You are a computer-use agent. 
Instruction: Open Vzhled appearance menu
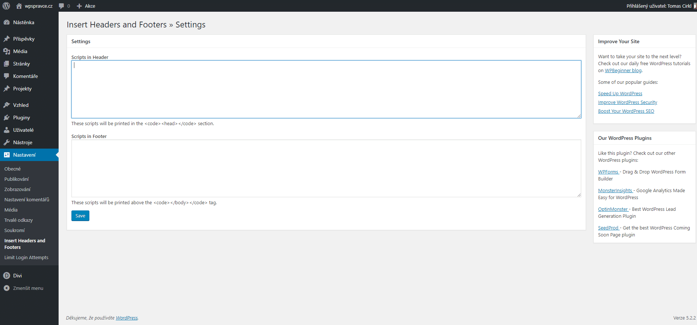(x=21, y=105)
